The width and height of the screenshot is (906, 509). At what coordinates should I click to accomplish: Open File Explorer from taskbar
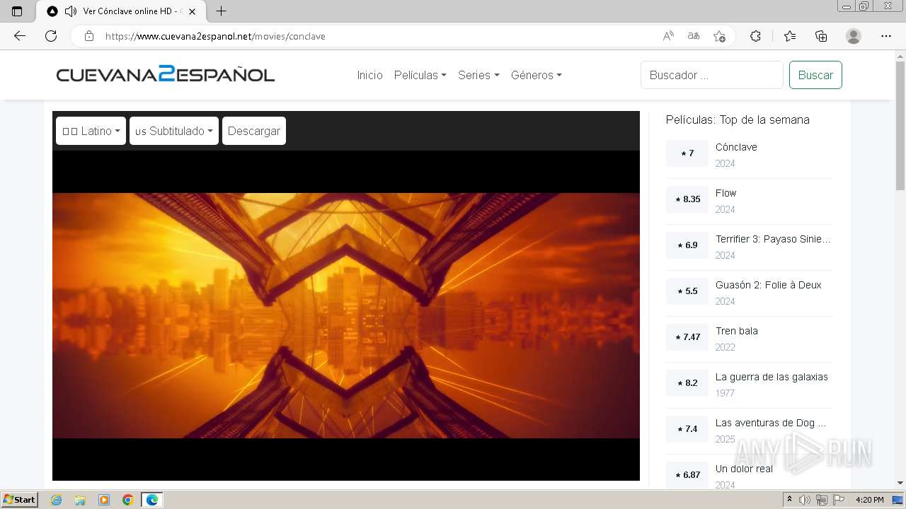80,500
